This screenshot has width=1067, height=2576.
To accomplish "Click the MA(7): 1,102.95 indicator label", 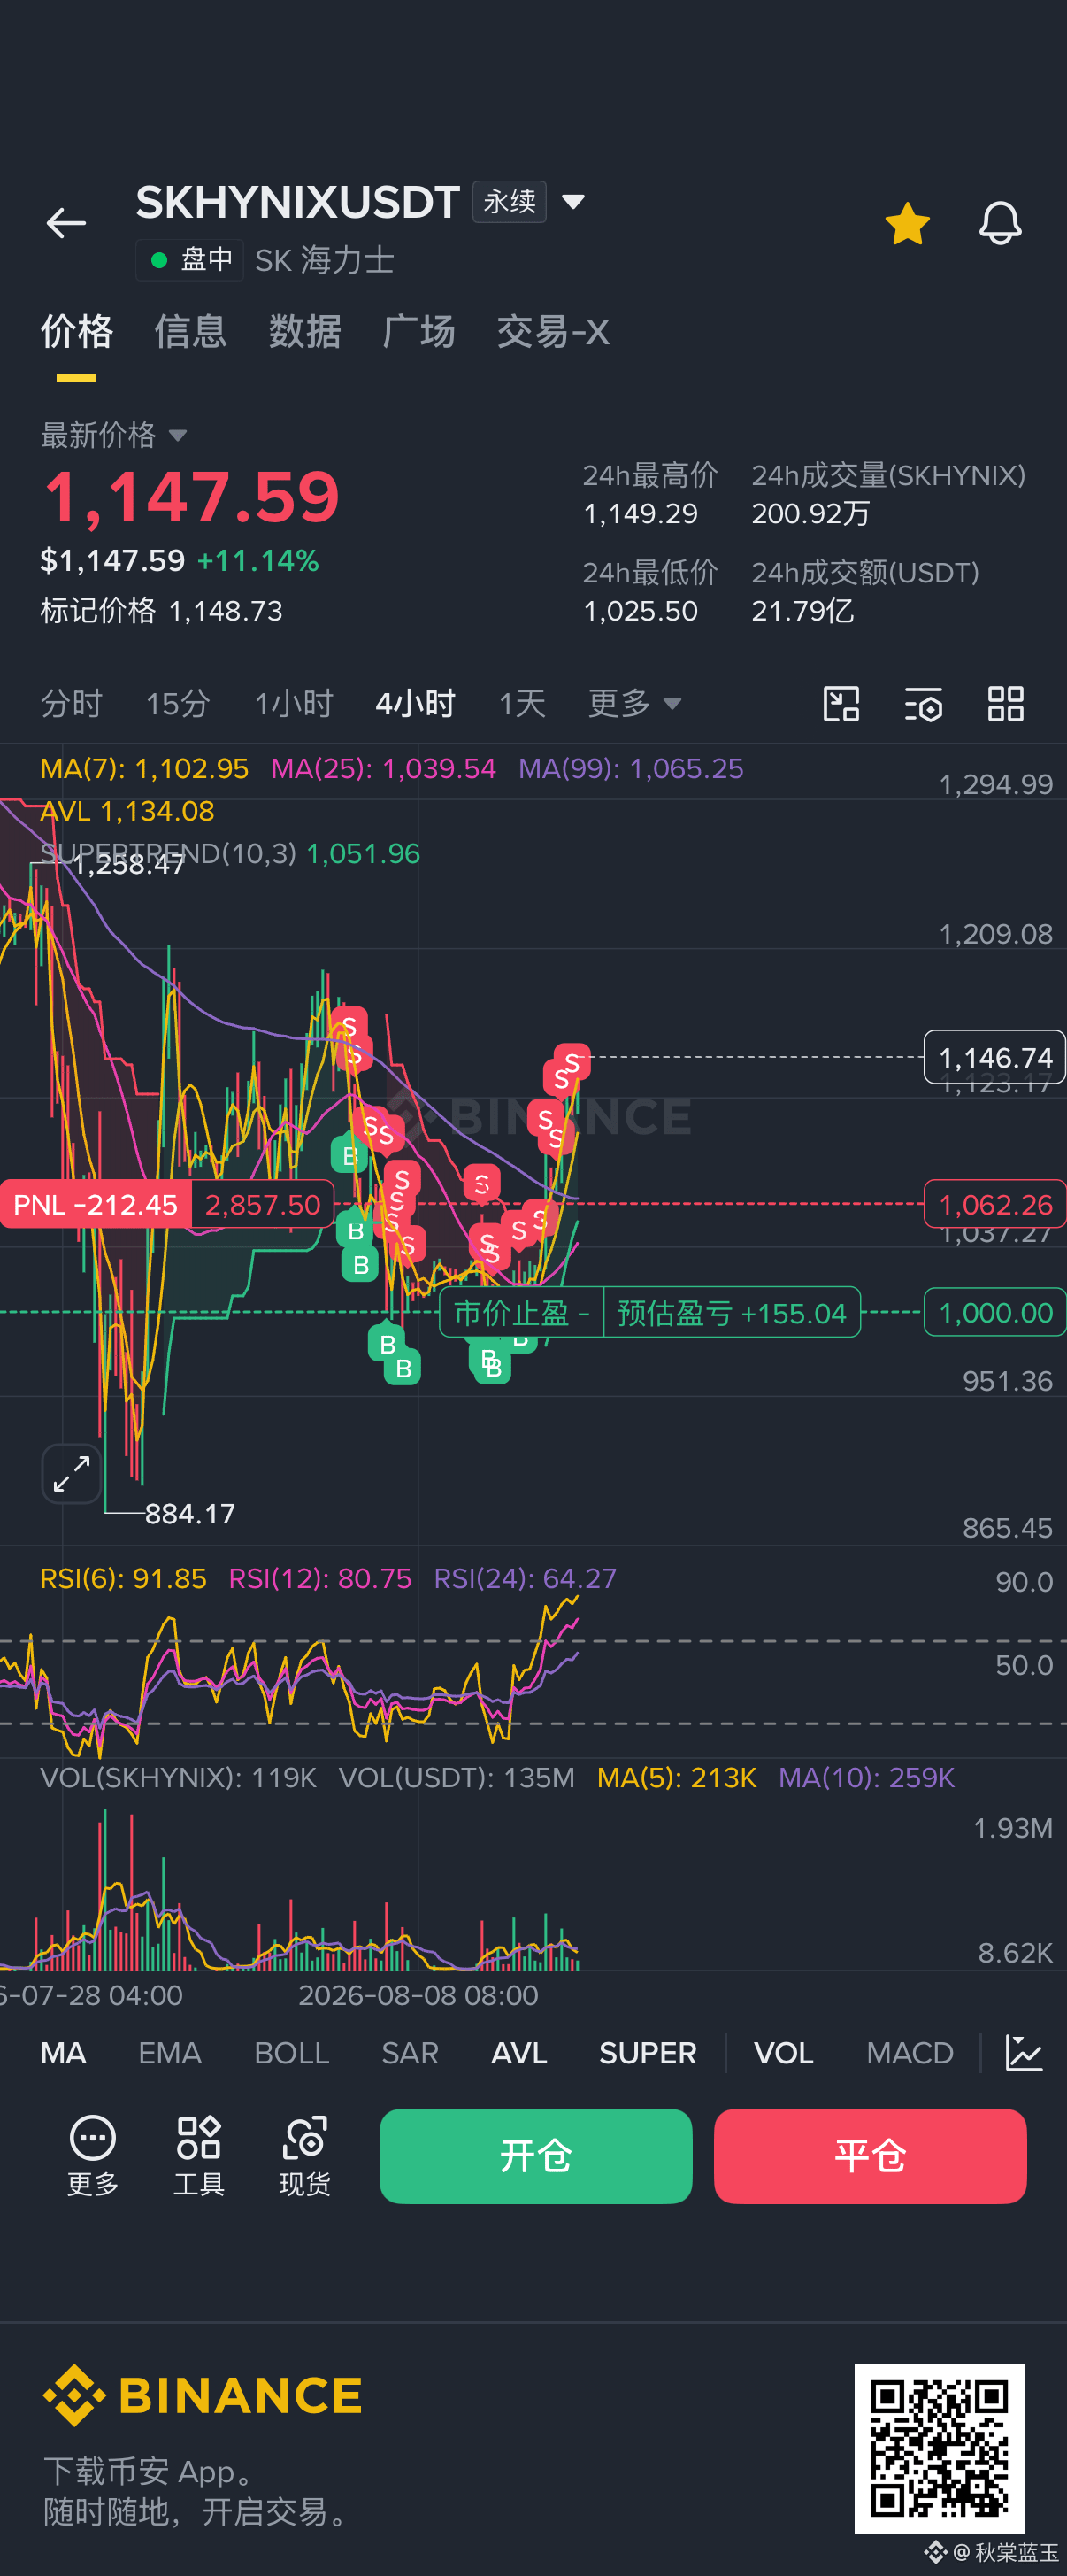I will (144, 768).
